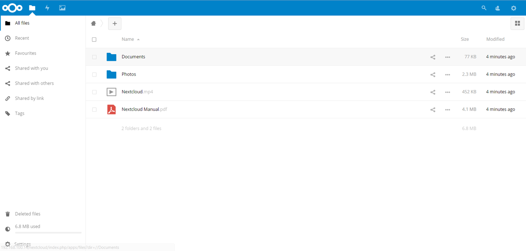Open Shared with others
Screen dimensions: 526x251
point(43,83)
